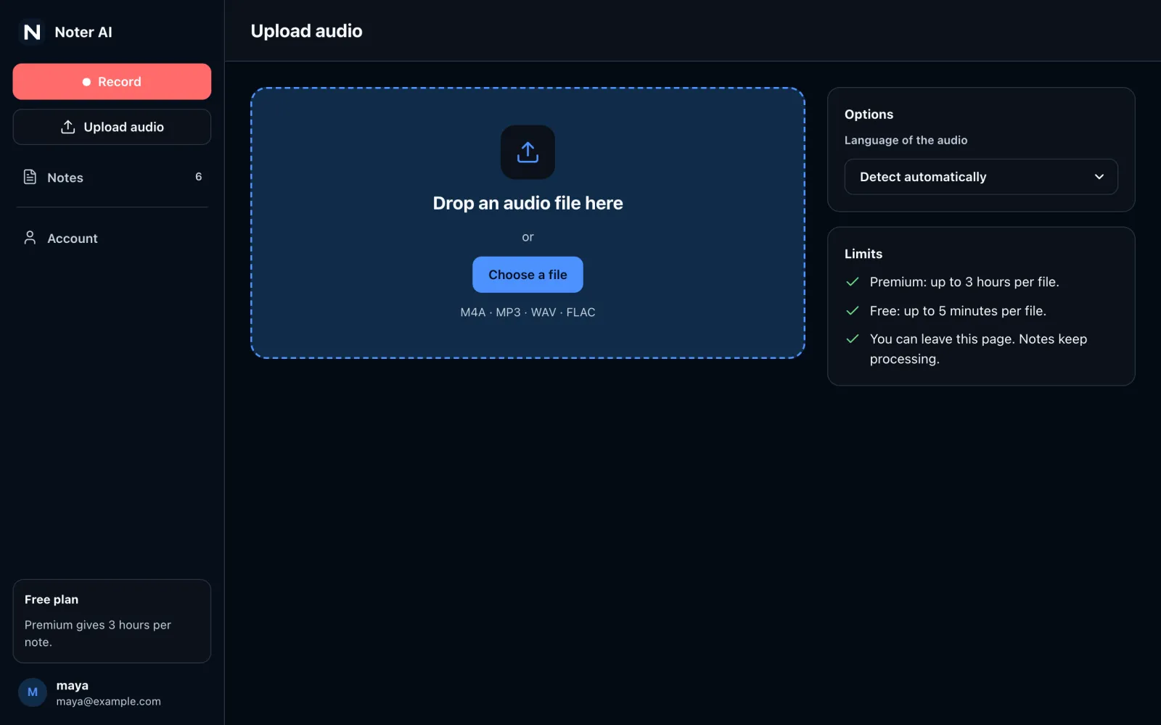
Task: Click the Premium: up to 3 hours text
Action: (x=964, y=282)
